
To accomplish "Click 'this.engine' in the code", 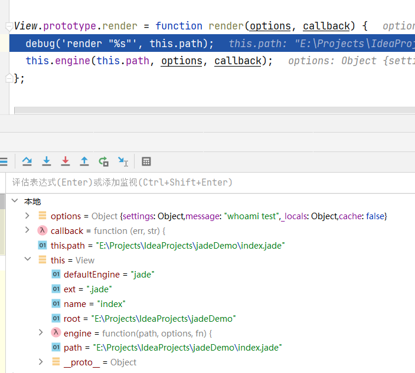I will click(58, 61).
